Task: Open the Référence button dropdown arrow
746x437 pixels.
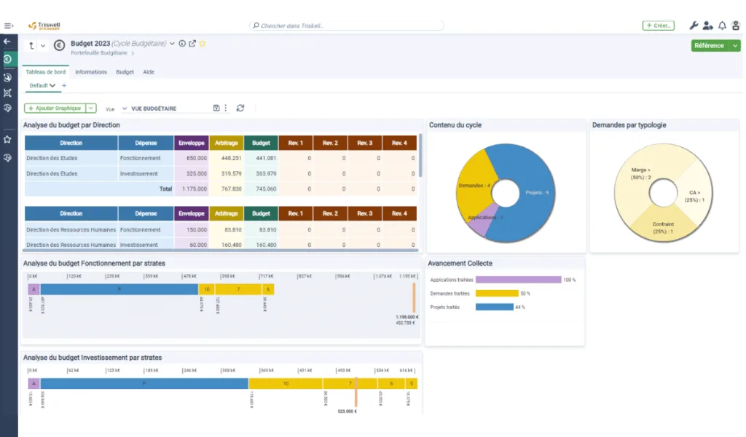Action: point(735,46)
